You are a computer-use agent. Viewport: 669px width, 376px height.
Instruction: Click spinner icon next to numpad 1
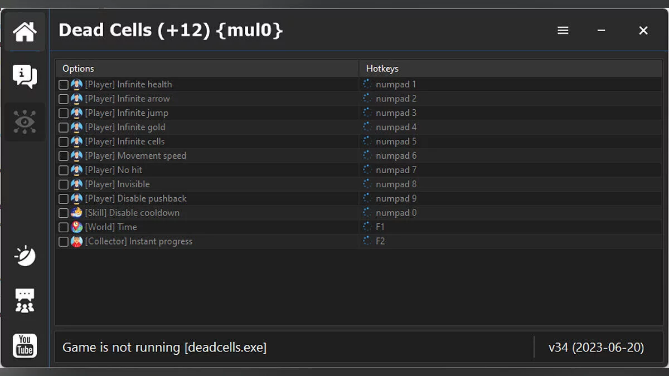[367, 84]
